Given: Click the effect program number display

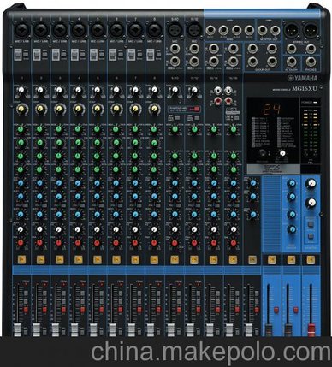Looking at the screenshot, I should 272,110.
